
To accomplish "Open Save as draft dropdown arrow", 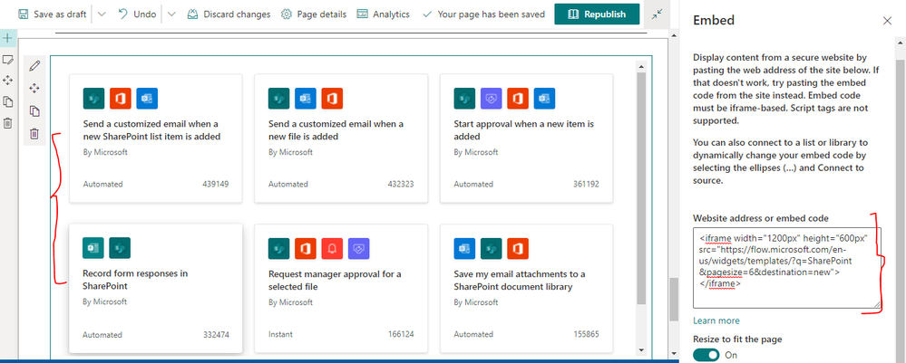I will [102, 14].
